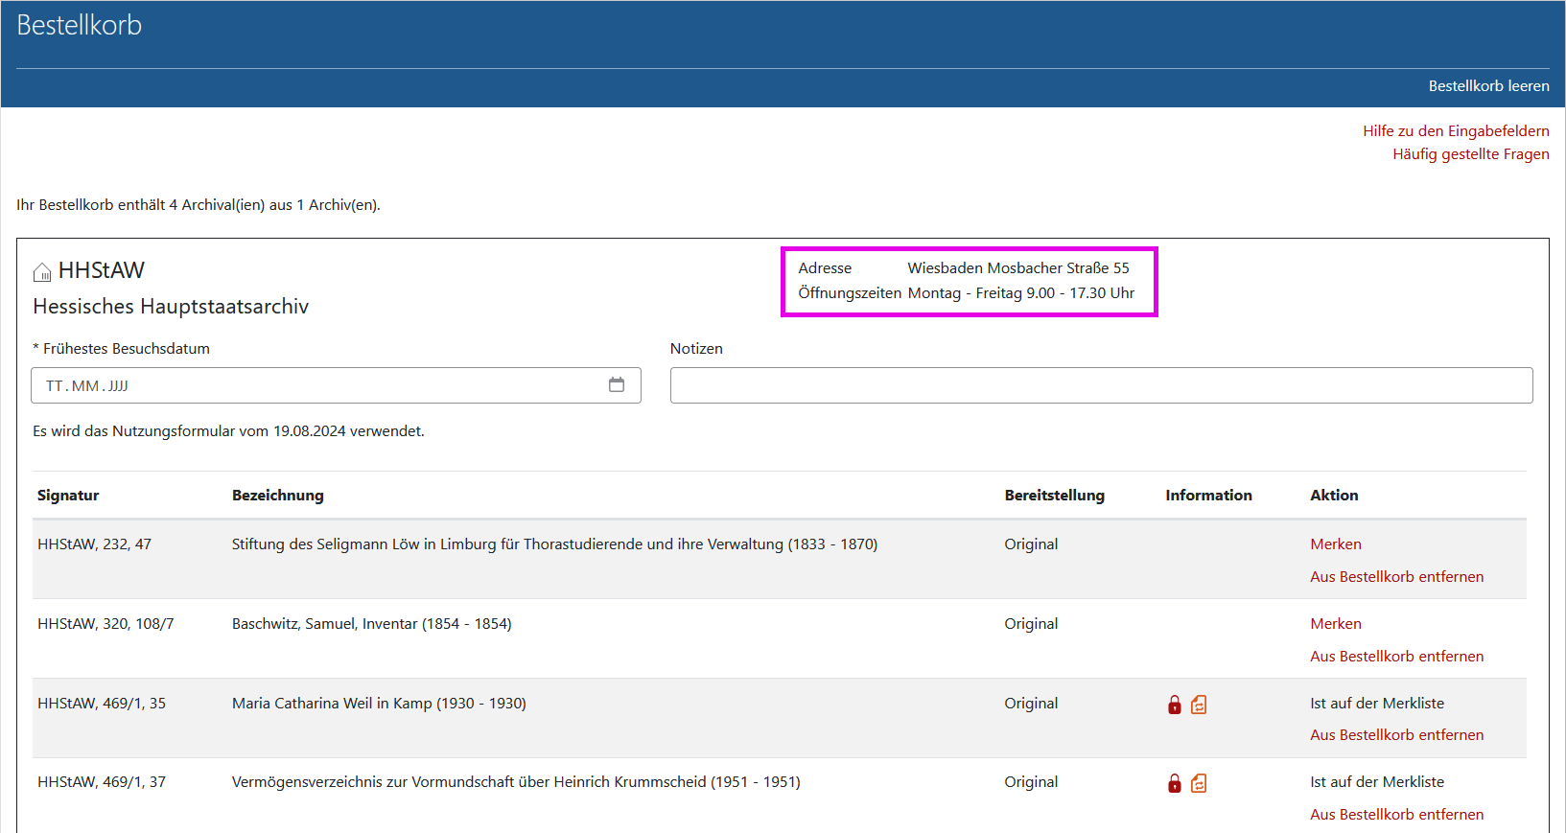
Task: Click Original in Maria Catharina Weil row
Action: click(1031, 704)
